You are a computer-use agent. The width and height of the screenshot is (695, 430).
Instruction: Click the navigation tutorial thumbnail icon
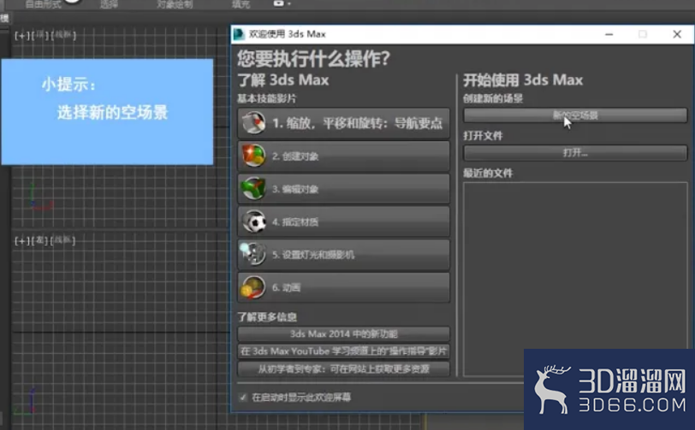(x=253, y=122)
